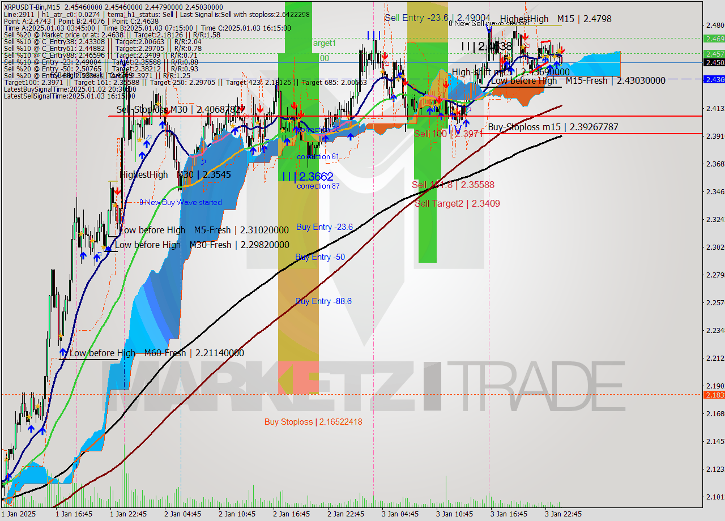Select the 'Sell %10 @ C_Entry61' line
This screenshot has height=521, width=725.
(x=103, y=48)
